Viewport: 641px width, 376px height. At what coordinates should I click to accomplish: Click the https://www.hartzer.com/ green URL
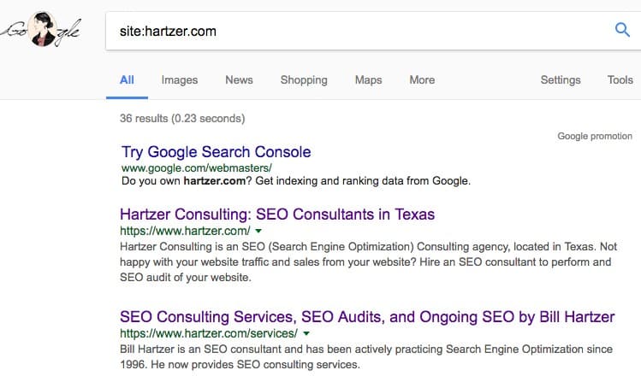coord(185,231)
